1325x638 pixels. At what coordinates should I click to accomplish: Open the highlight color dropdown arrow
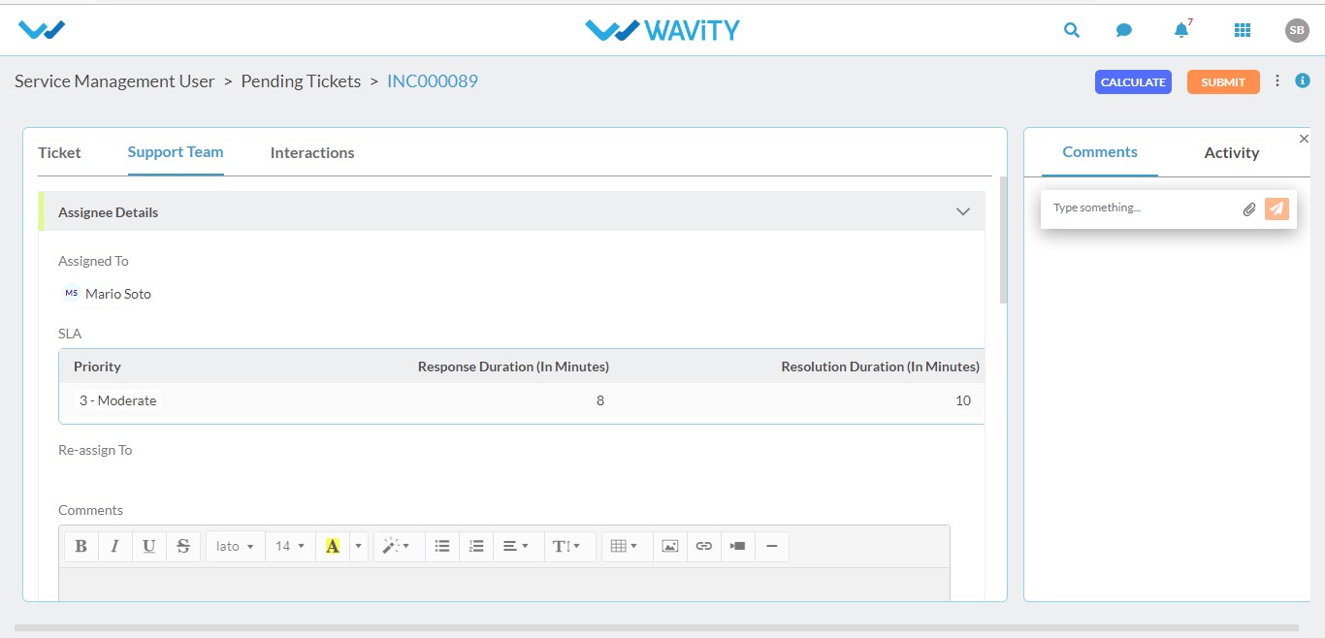point(359,546)
